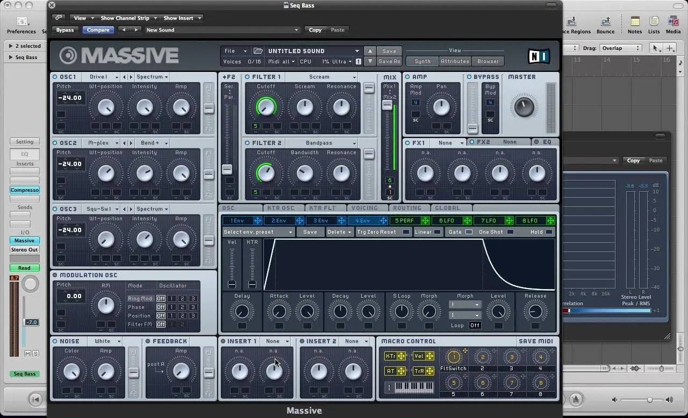Click Ring Mod Off switch
688x418 pixels.
[x=161, y=299]
